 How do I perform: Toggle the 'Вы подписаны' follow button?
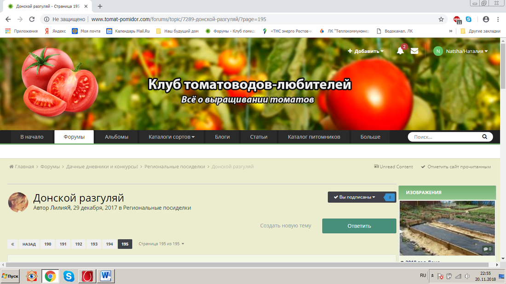pyautogui.click(x=355, y=197)
